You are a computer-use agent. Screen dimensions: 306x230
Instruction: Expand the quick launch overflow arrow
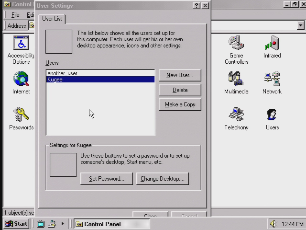click(x=63, y=224)
